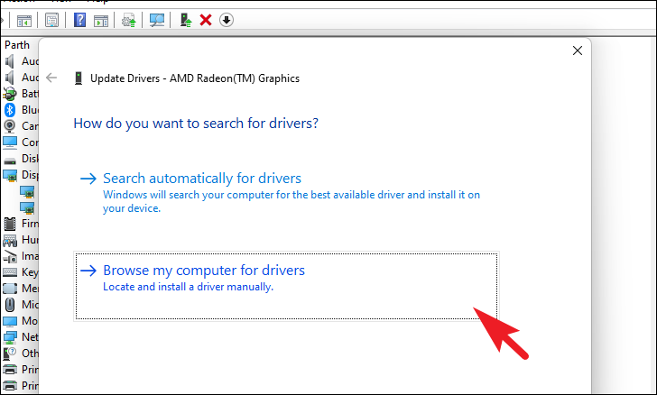Click the Update device driver toolbar icon
The width and height of the screenshot is (657, 395).
click(x=186, y=20)
